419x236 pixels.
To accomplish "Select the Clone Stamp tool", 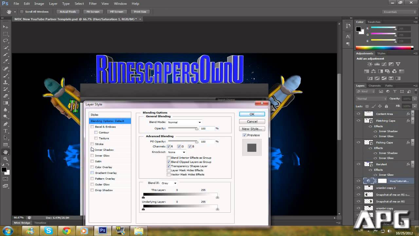I will click(6, 82).
